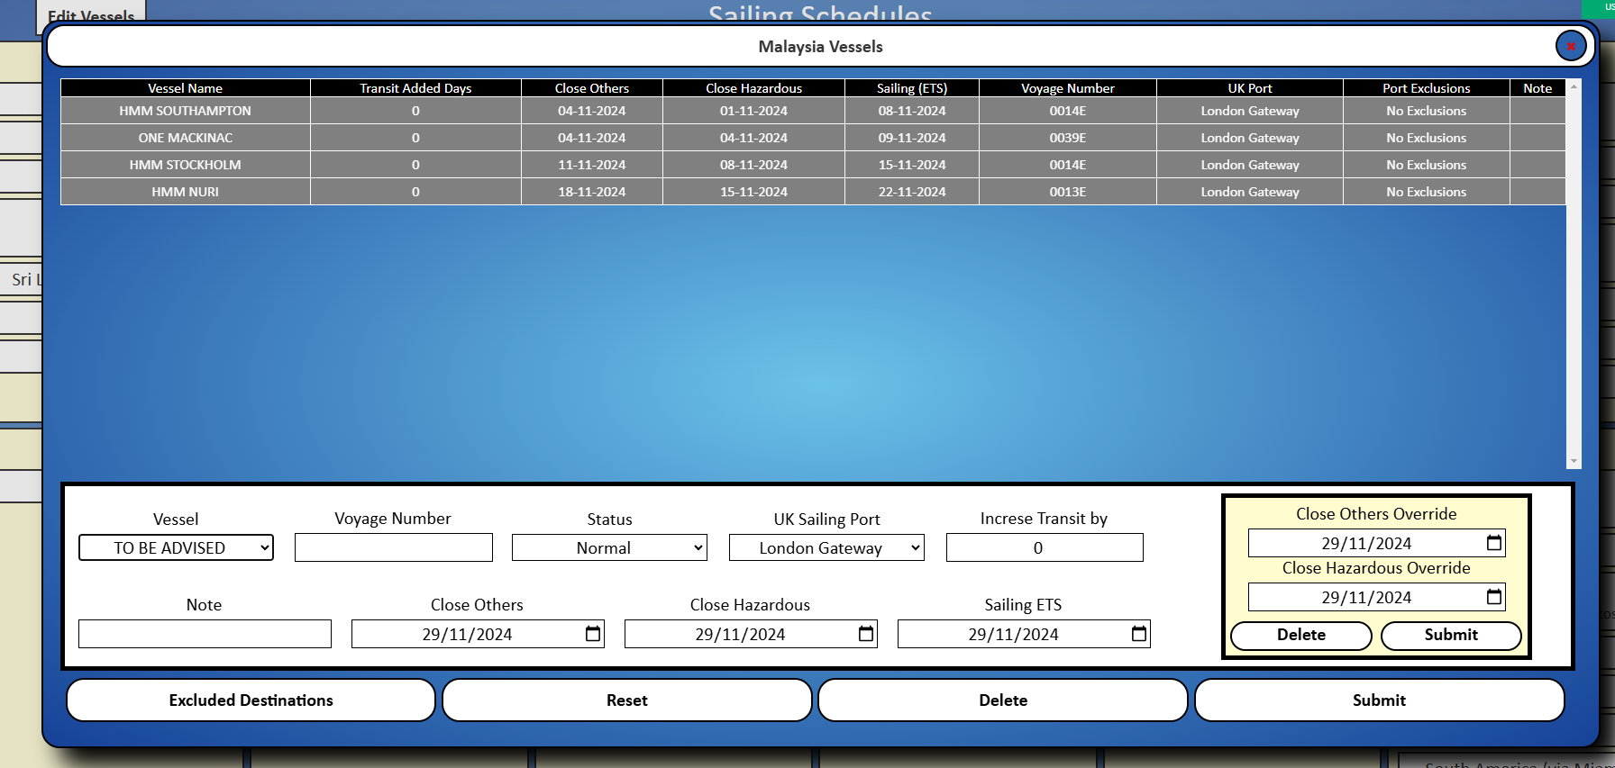Open calendar picker for Close Hazardous date
Screen dimensions: 1615x768
pyautogui.click(x=866, y=634)
